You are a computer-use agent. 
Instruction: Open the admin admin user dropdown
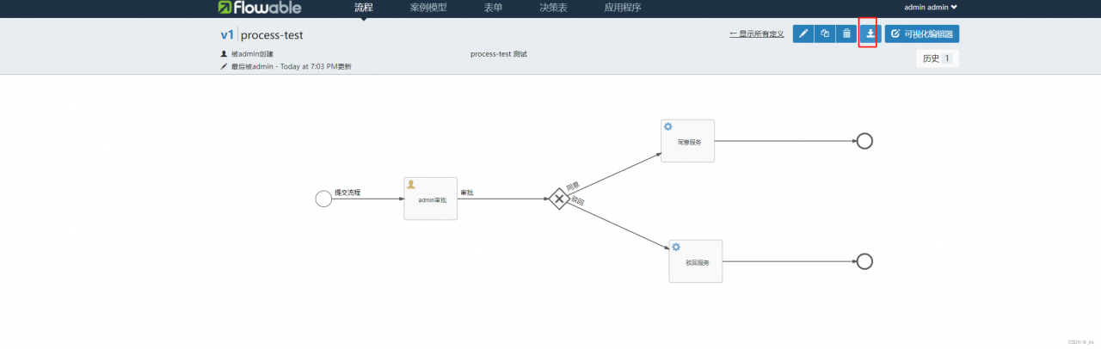931,8
